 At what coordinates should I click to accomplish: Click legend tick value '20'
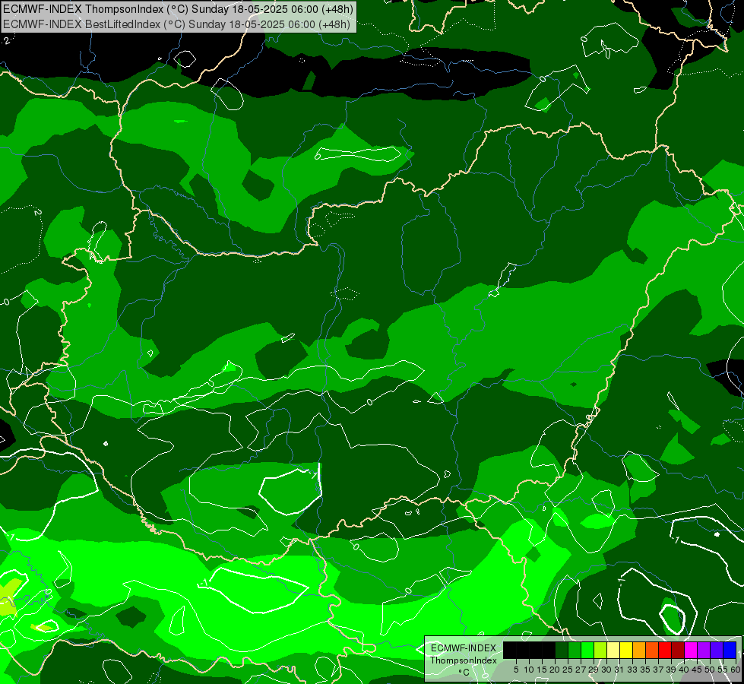(555, 670)
